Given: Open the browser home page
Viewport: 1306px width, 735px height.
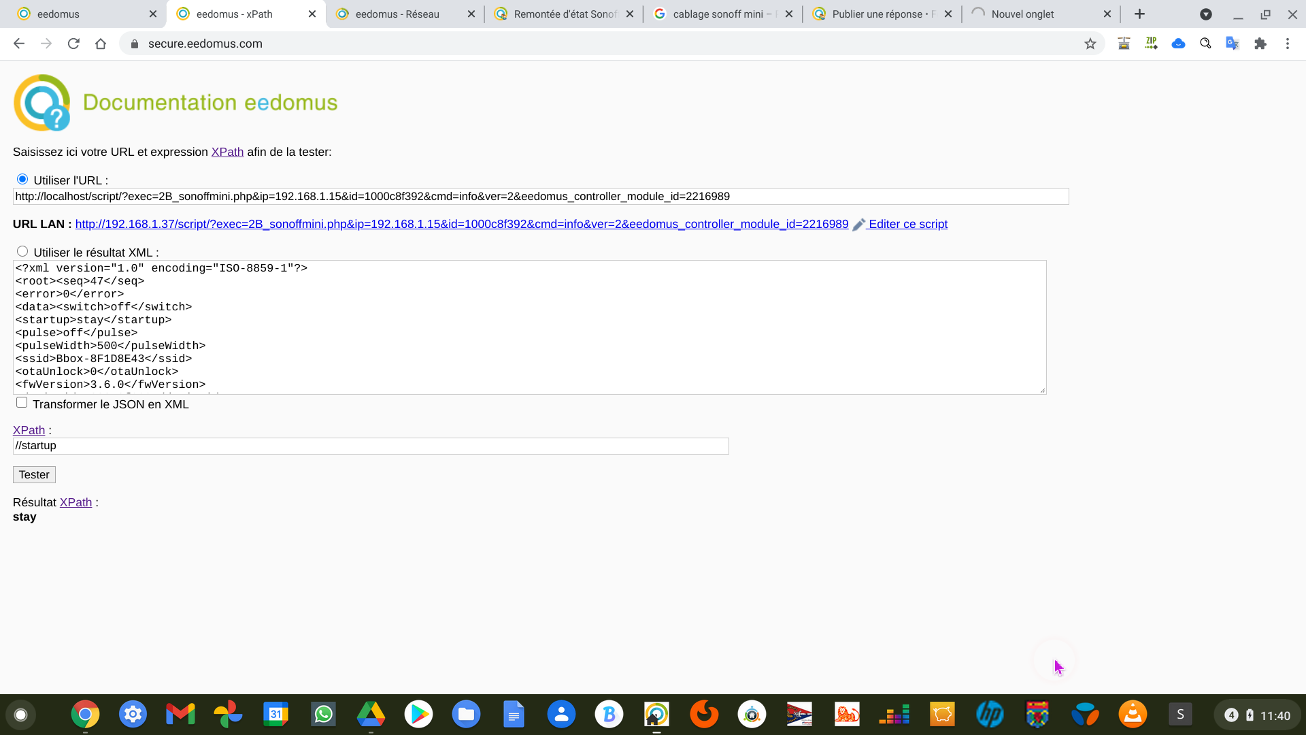Looking at the screenshot, I should 101,44.
